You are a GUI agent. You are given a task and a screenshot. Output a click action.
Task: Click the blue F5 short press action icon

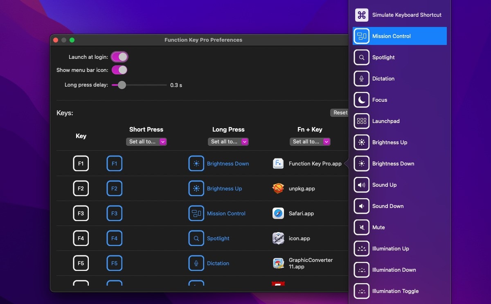click(114, 263)
